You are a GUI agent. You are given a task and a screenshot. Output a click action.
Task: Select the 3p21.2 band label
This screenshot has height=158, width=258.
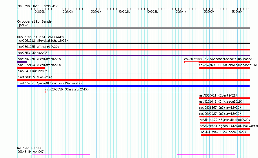click(x=23, y=25)
